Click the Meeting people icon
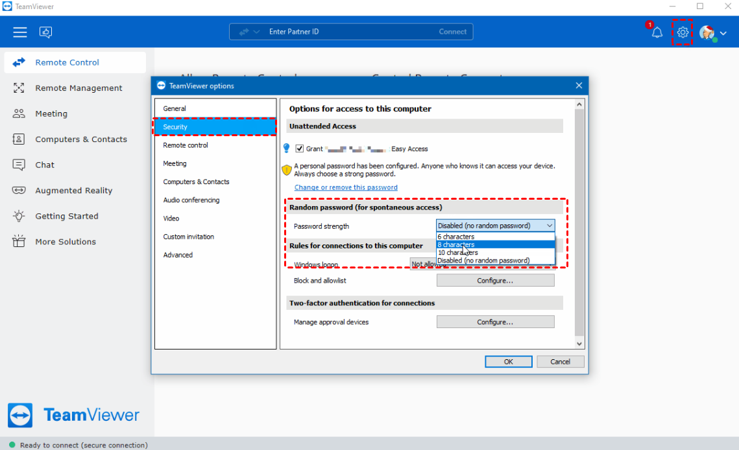The height and width of the screenshot is (450, 739). pyautogui.click(x=19, y=113)
